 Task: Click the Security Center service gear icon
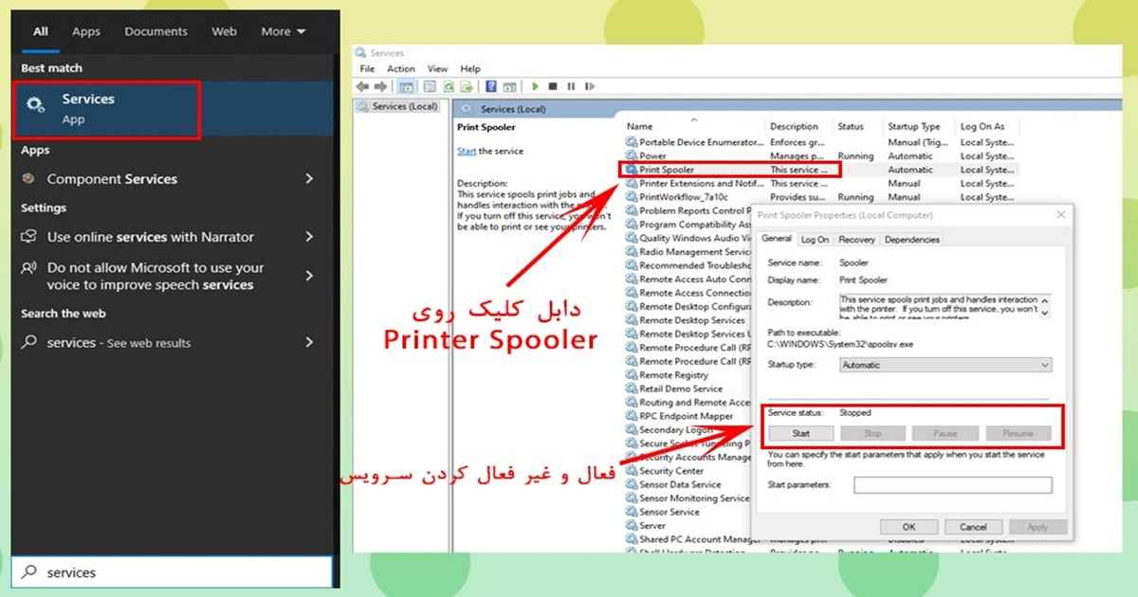632,471
